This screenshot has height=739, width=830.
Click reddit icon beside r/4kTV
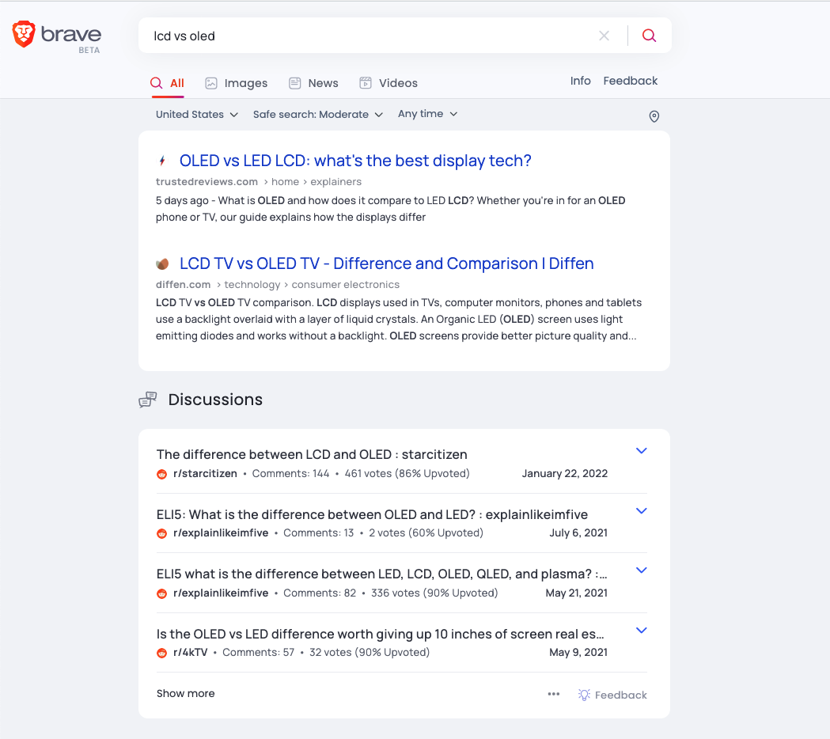tap(162, 653)
